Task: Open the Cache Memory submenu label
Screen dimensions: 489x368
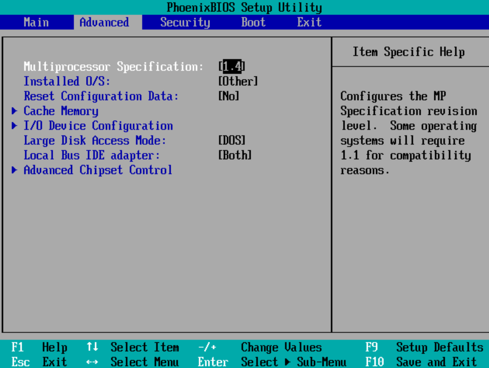Action: (61, 111)
